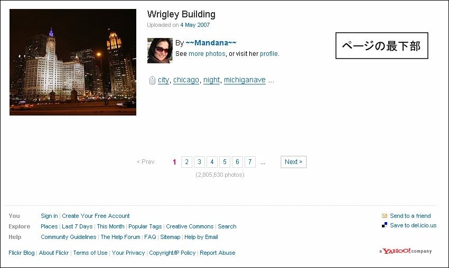Click the del.icio.us bookmark icon

click(x=385, y=225)
